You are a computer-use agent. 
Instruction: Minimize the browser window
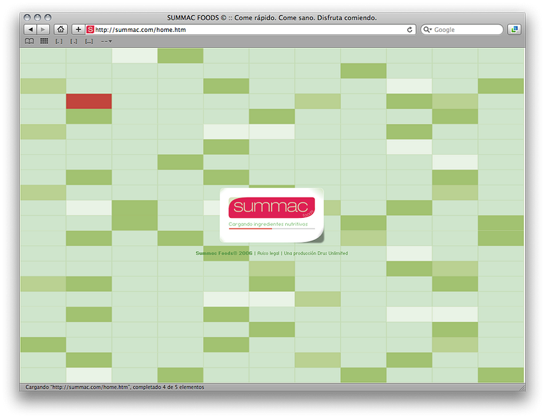[x=37, y=17]
